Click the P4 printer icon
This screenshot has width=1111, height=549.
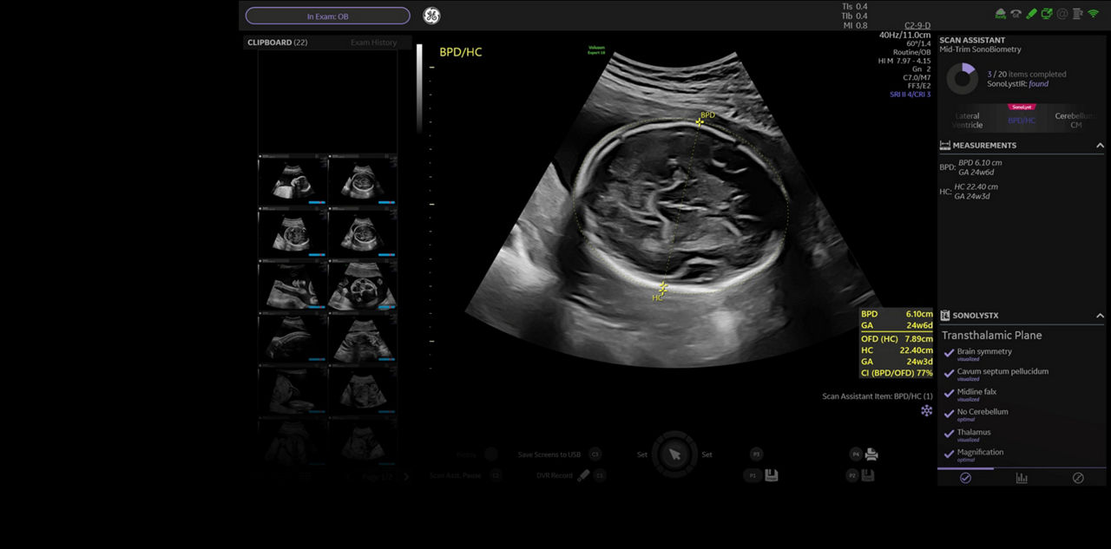(x=871, y=454)
